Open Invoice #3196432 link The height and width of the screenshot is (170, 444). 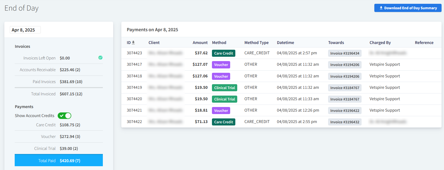344,122
